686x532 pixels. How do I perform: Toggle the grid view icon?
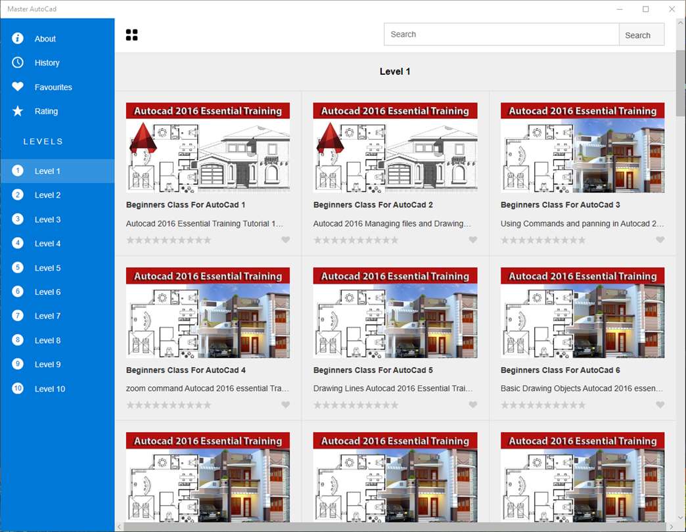point(131,35)
